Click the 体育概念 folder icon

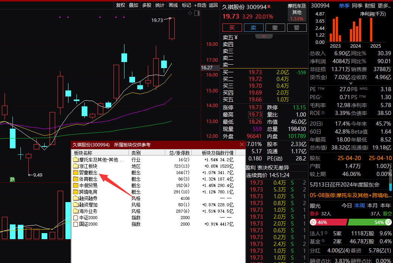(76, 179)
